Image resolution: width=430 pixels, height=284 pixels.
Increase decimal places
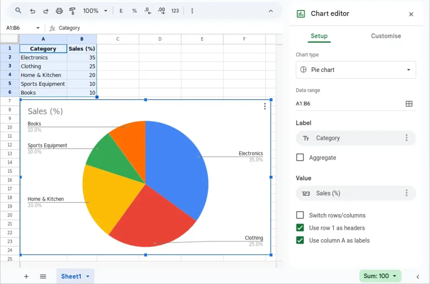pyautogui.click(x=161, y=11)
